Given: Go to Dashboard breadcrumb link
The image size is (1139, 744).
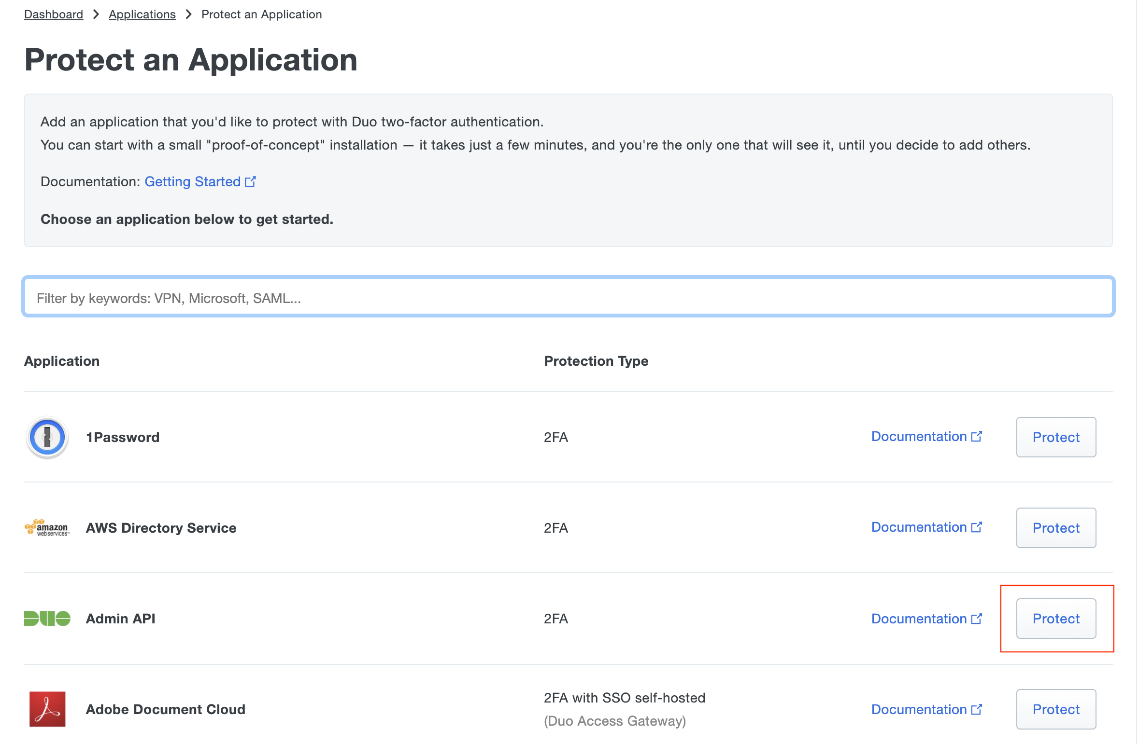Looking at the screenshot, I should point(54,14).
